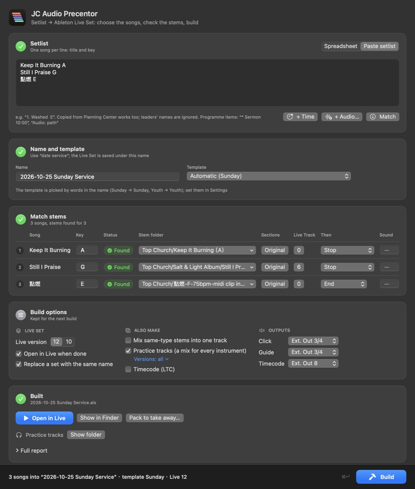415x489 pixels.
Task: Show the practice tracks folder
Action: click(86, 435)
